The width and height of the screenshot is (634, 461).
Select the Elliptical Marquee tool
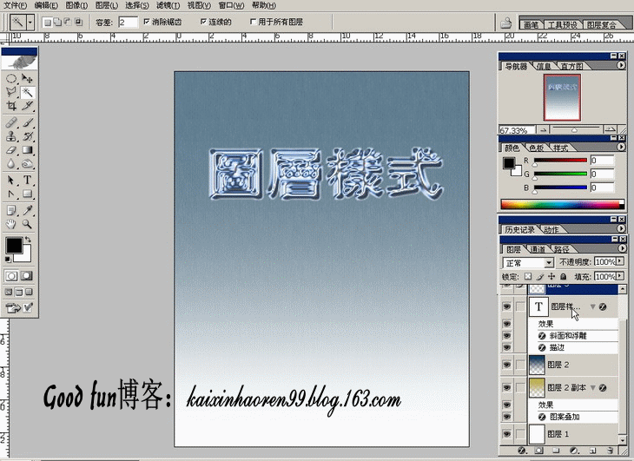[11, 78]
